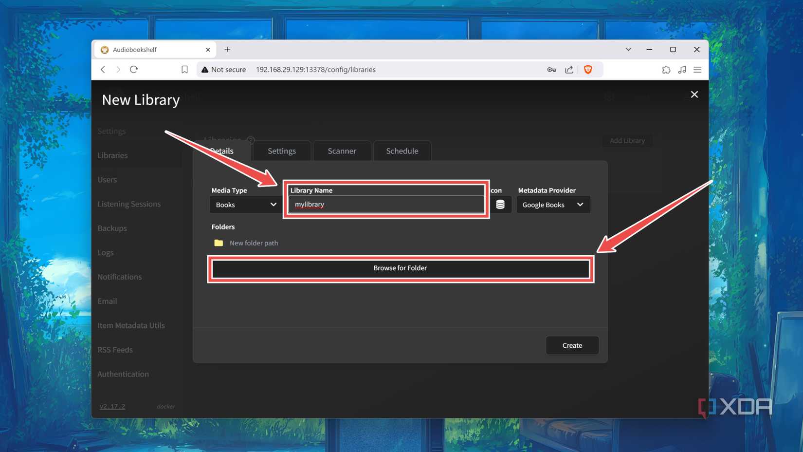Choose the library database icon

[500, 205]
